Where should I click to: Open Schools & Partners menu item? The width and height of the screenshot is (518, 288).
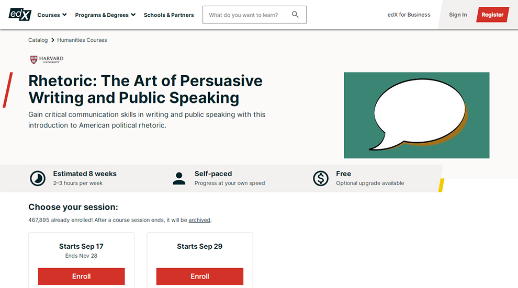pyautogui.click(x=168, y=15)
